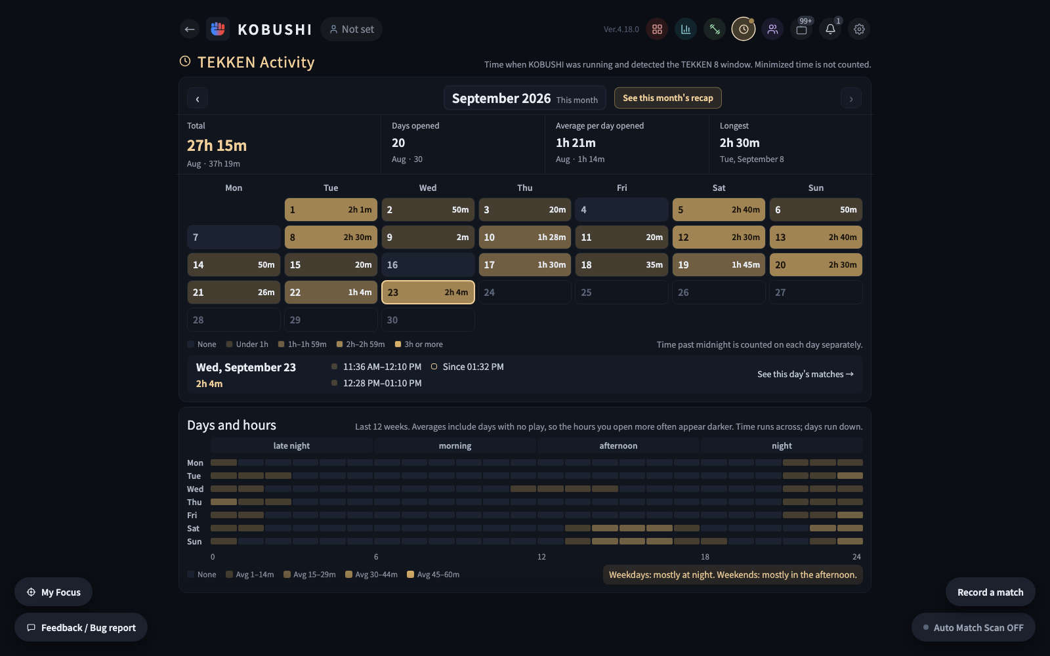
Task: Toggle Auto Match Scan OFF
Action: (x=973, y=627)
